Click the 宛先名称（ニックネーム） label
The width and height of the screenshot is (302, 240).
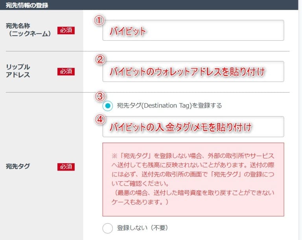[28, 30]
